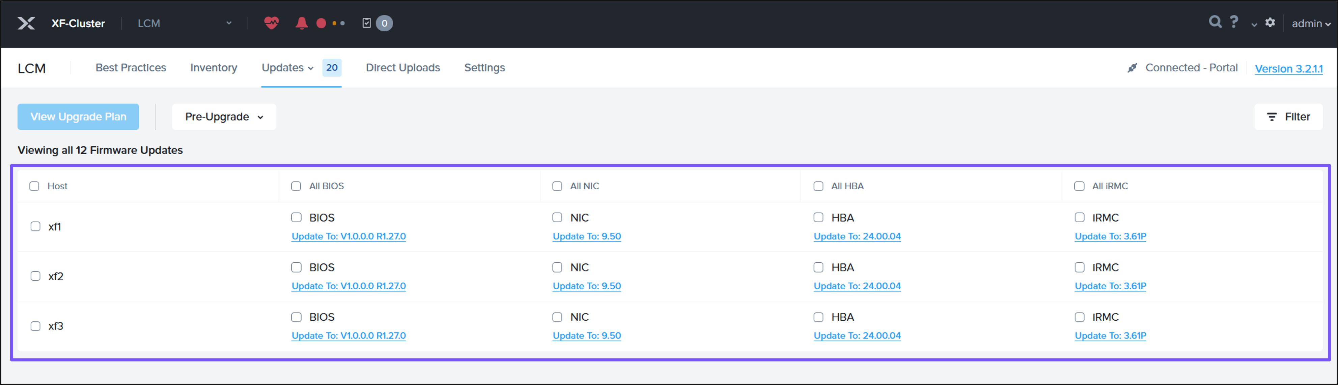Click the Nutanix X logo icon

coord(26,23)
